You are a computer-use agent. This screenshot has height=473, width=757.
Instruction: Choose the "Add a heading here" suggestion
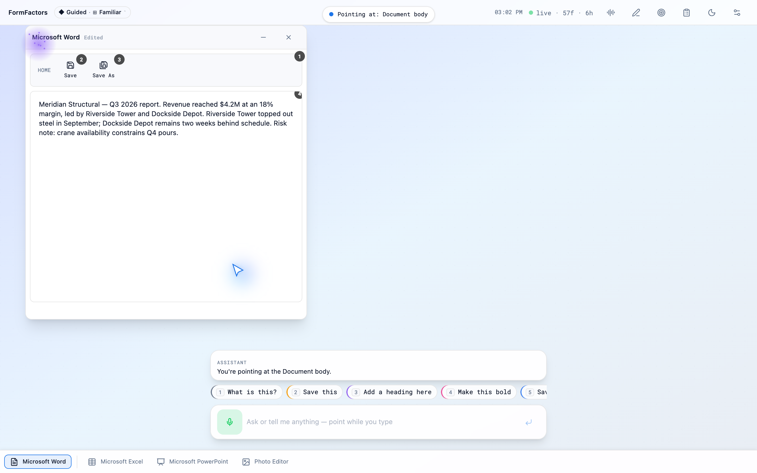(392, 392)
